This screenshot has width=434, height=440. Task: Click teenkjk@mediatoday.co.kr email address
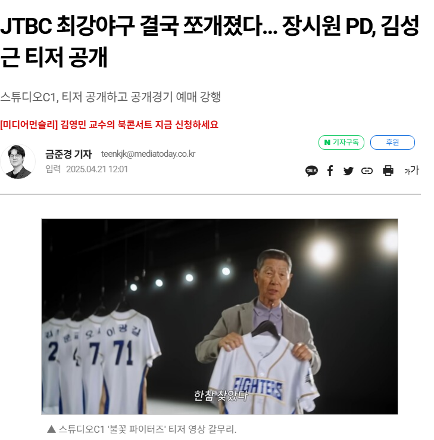point(148,154)
